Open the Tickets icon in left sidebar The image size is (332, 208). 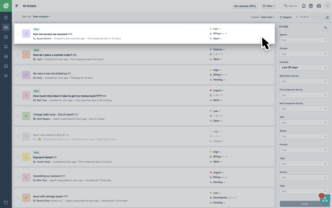tap(6, 27)
